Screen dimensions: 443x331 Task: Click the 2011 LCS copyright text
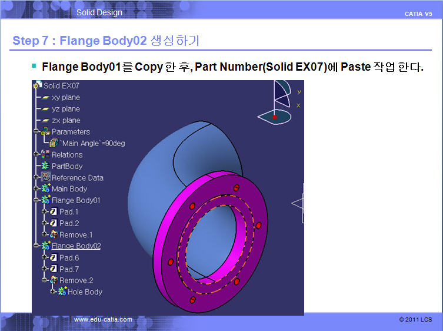(415, 320)
